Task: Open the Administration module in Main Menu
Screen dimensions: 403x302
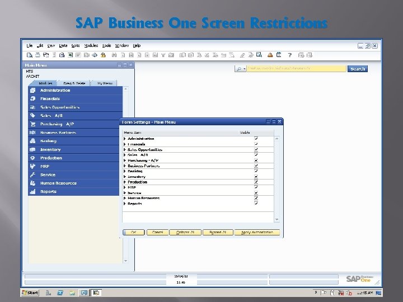Action: [75, 91]
